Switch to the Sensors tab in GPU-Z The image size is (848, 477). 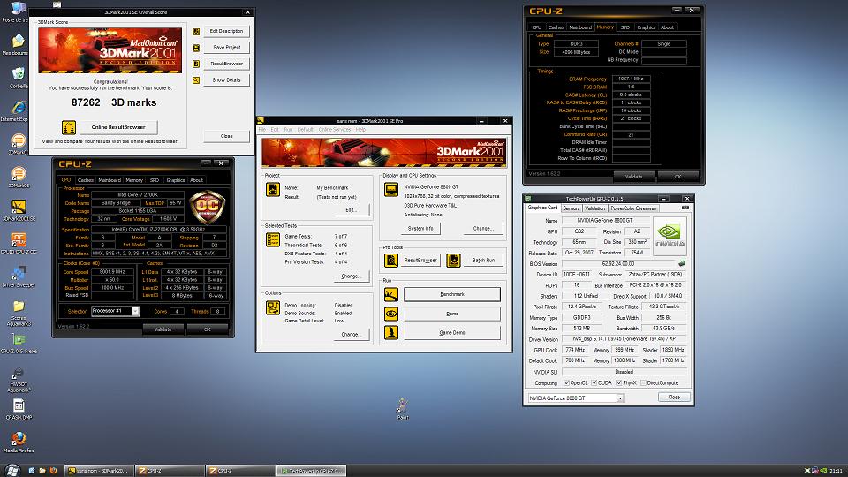572,208
